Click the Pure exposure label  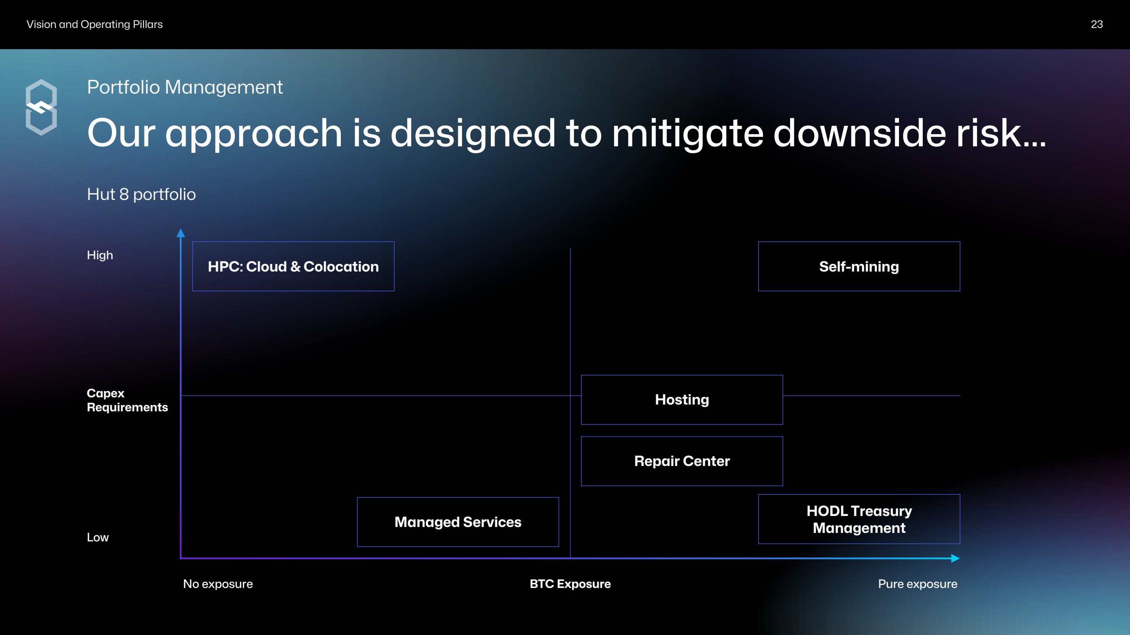click(x=917, y=584)
